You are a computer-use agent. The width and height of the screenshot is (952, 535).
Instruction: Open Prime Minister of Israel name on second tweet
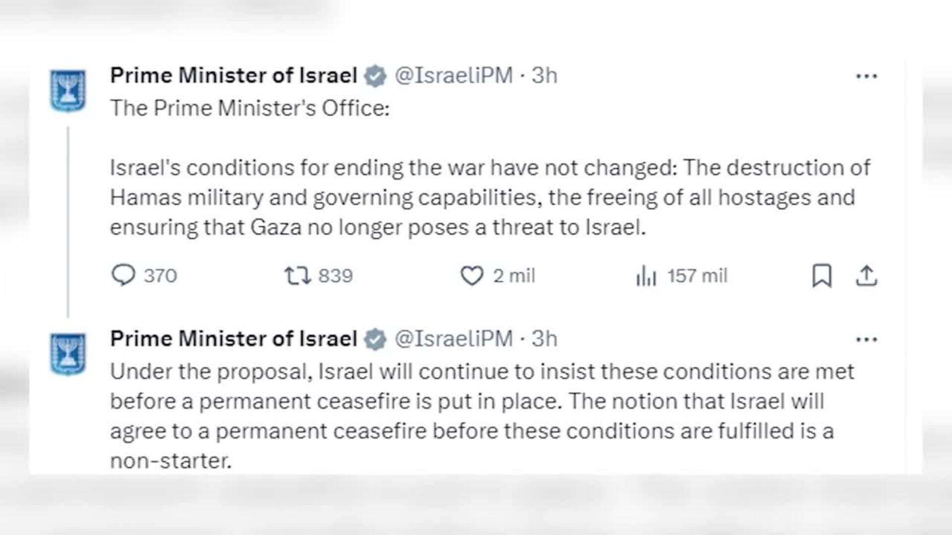click(x=234, y=339)
